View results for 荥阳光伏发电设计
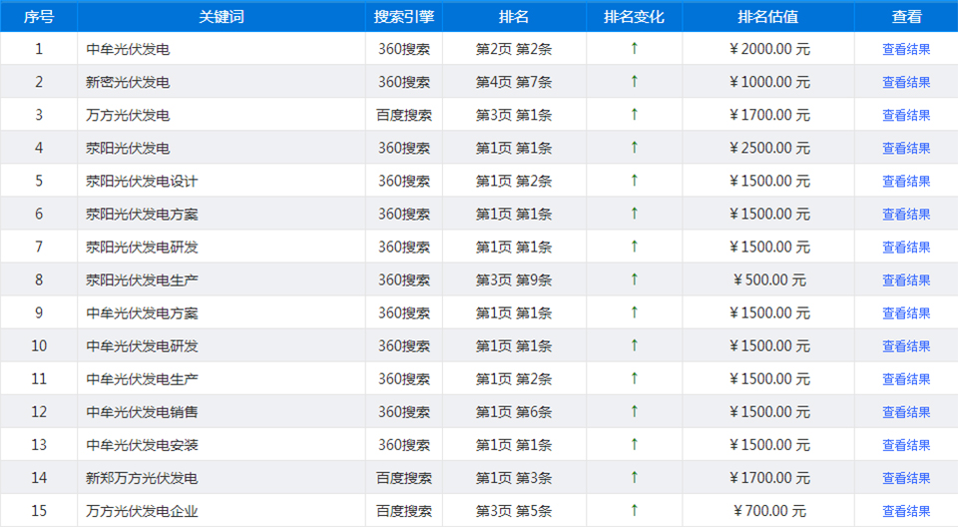This screenshot has height=527, width=958. (906, 181)
